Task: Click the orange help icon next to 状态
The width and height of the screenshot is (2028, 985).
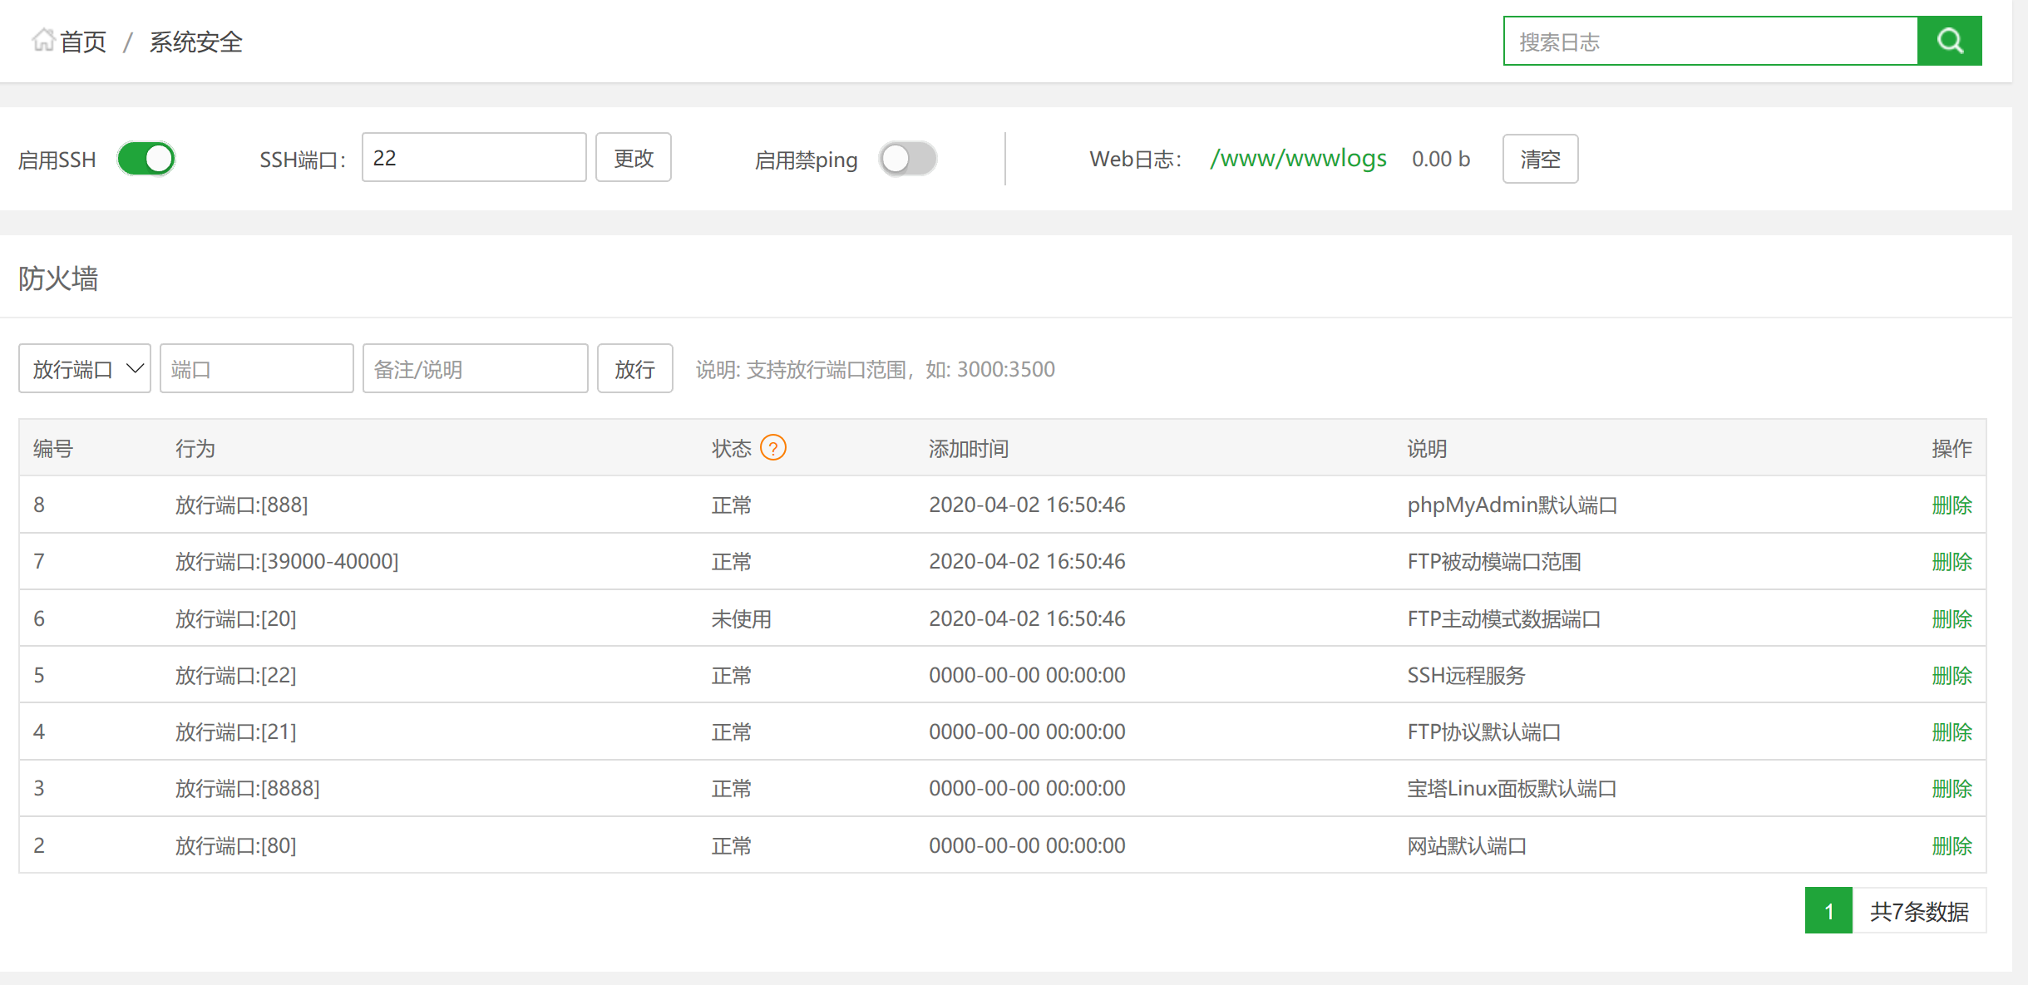Action: click(774, 447)
